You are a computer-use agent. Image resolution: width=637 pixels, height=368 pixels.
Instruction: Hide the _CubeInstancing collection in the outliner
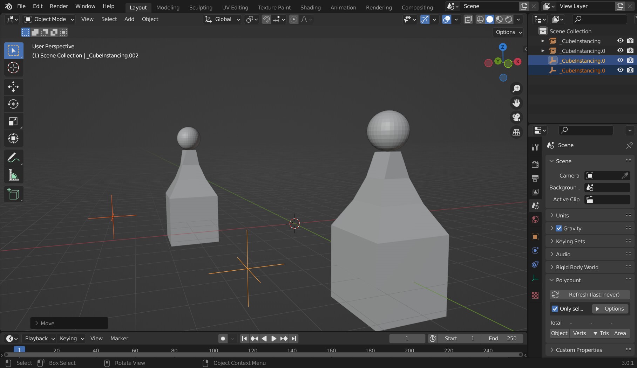coord(620,41)
